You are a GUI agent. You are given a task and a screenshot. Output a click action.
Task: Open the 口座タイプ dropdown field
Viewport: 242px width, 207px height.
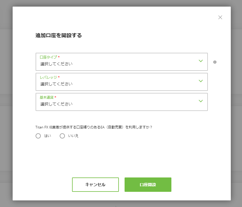tap(122, 62)
